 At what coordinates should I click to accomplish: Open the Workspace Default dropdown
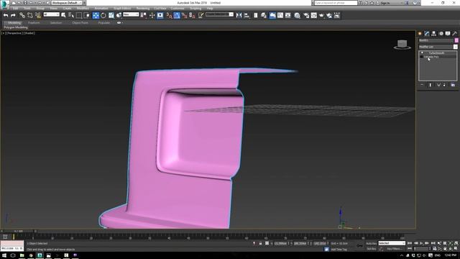tap(66, 3)
